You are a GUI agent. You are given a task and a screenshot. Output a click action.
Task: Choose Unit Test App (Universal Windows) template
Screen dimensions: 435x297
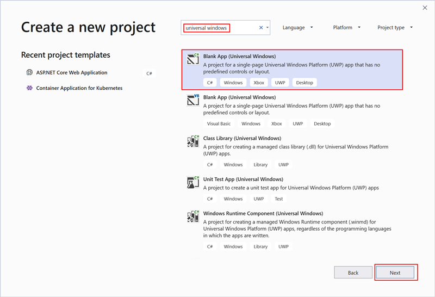pyautogui.click(x=242, y=179)
